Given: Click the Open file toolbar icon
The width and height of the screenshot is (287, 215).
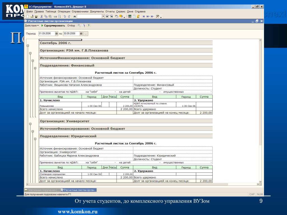Looking at the screenshot, I should pyautogui.click(x=32, y=16).
